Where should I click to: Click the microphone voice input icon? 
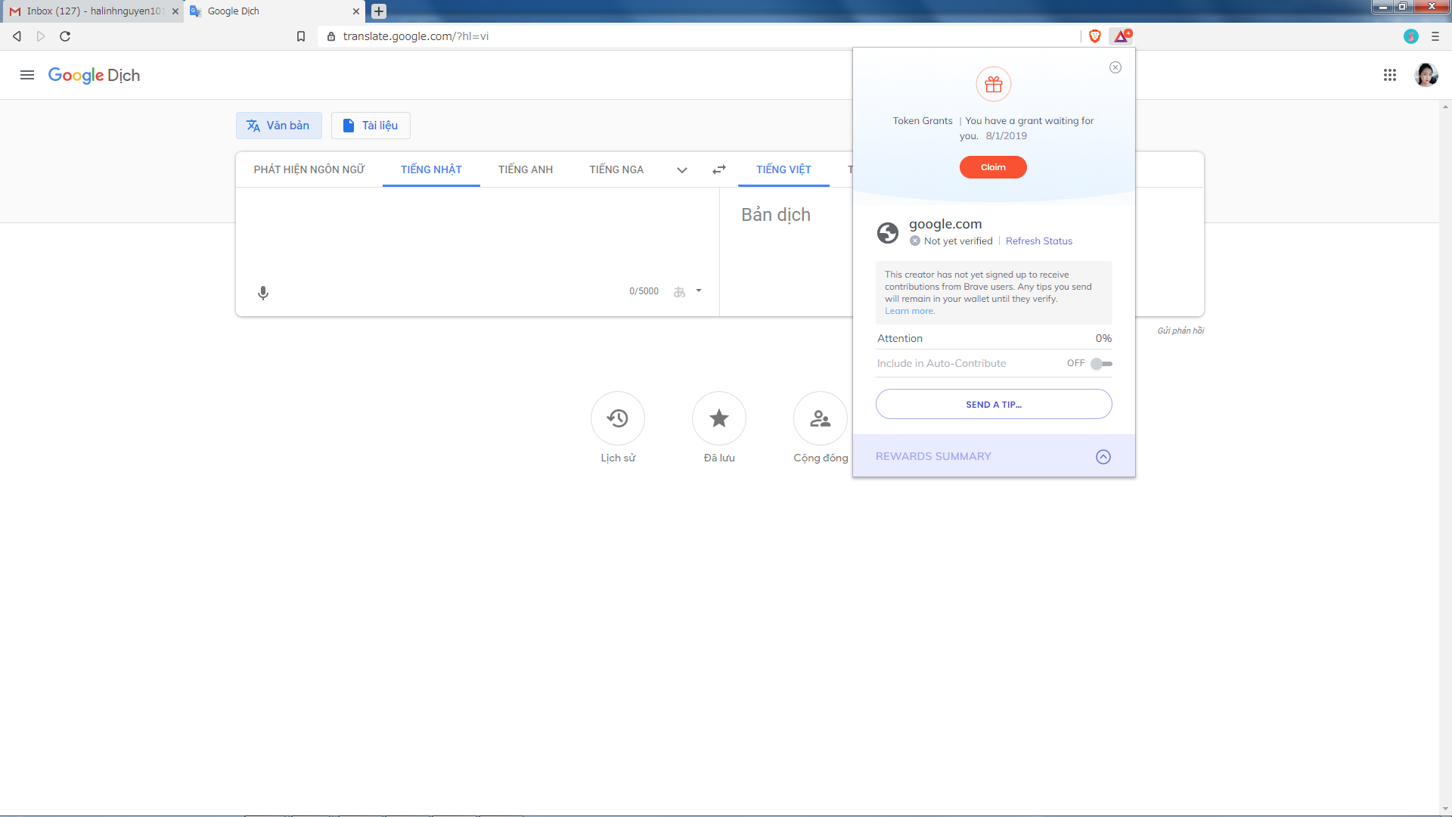[x=262, y=293]
